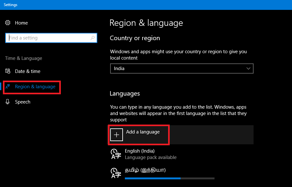Focus the Find a setting box
This screenshot has width=292, height=187.
[x=51, y=38]
